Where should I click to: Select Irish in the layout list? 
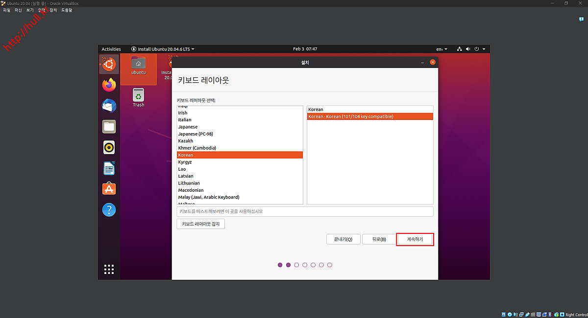point(240,113)
